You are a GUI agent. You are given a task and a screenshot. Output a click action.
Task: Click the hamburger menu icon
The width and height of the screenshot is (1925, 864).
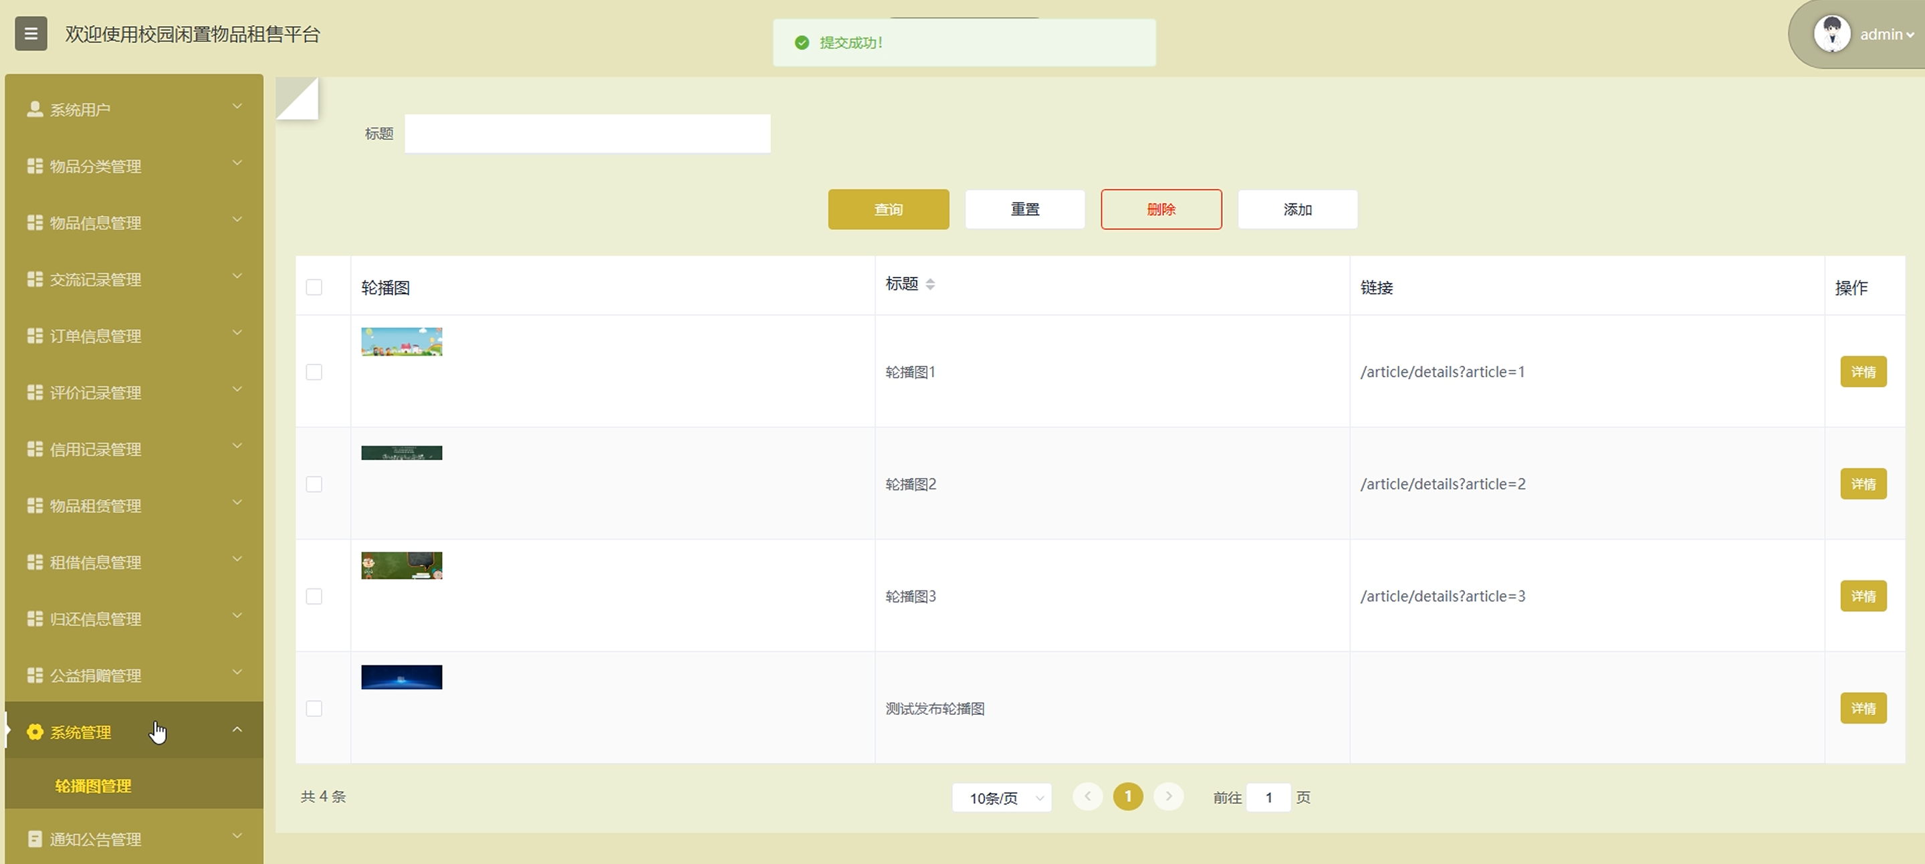click(x=31, y=33)
